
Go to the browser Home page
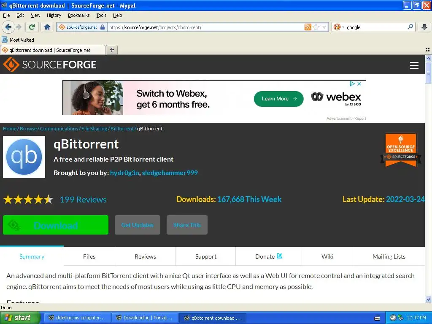tap(47, 27)
